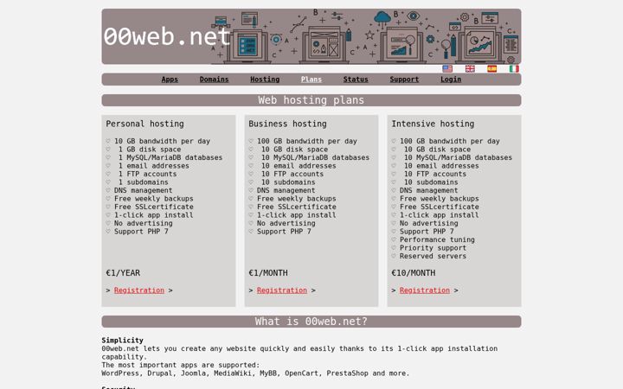Screen dimensions: 623x389
Task: Go to the Hosting page
Action: click(265, 80)
